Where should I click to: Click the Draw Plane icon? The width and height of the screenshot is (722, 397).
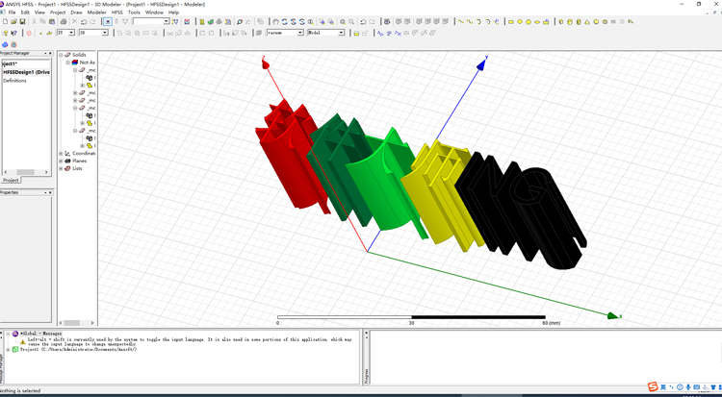pos(49,33)
